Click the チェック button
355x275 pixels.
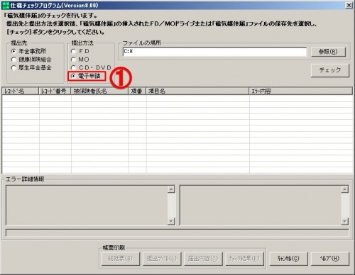coord(330,70)
